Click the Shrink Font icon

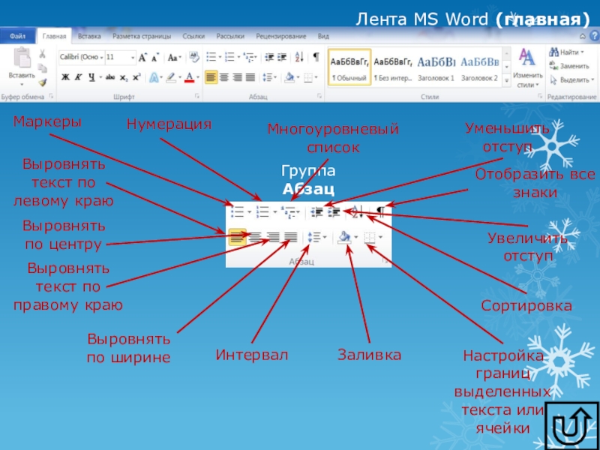(155, 58)
